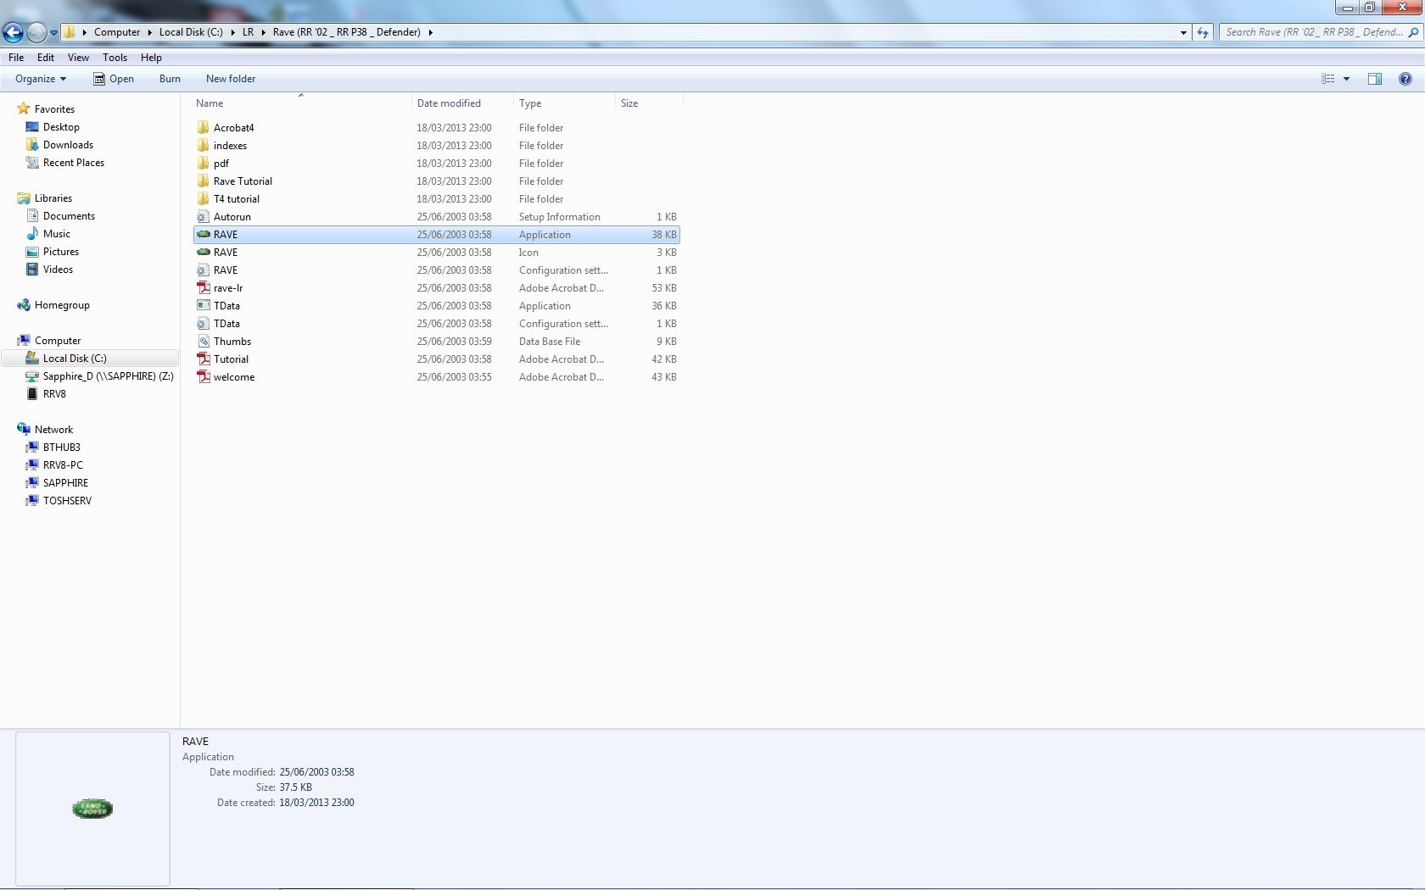Select the RAVE Configuration settings file
1425x890 pixels.
point(437,270)
